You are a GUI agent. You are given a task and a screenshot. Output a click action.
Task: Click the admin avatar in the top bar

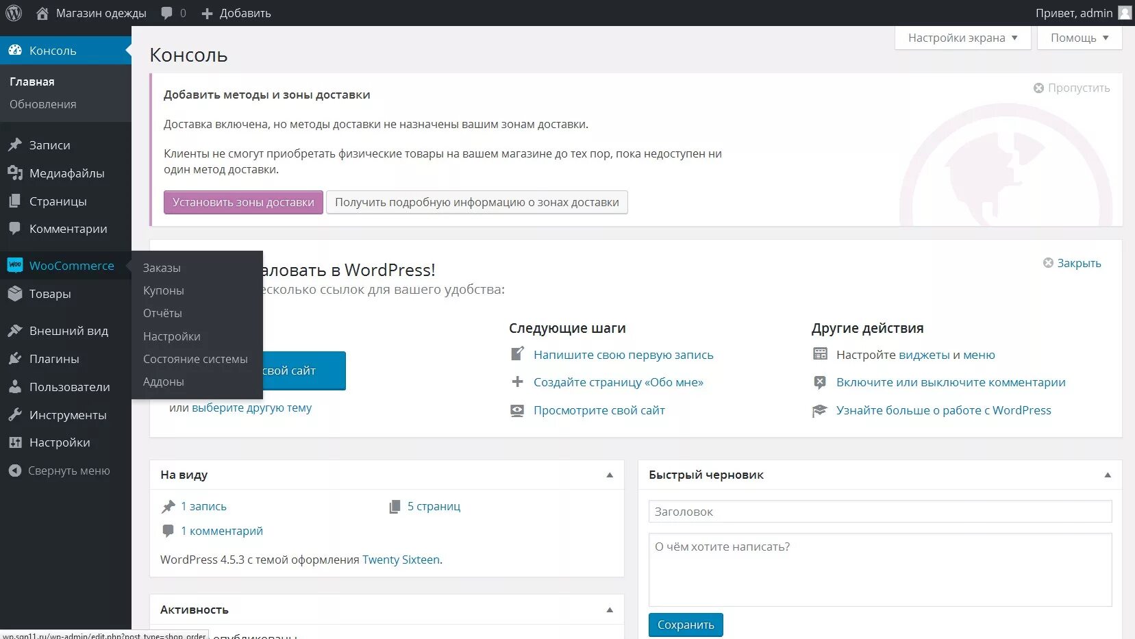pyautogui.click(x=1125, y=13)
